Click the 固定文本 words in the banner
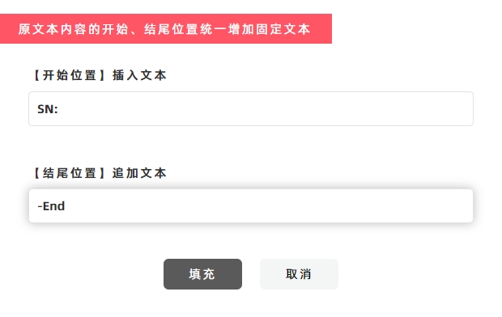The height and width of the screenshot is (317, 502). 283,29
